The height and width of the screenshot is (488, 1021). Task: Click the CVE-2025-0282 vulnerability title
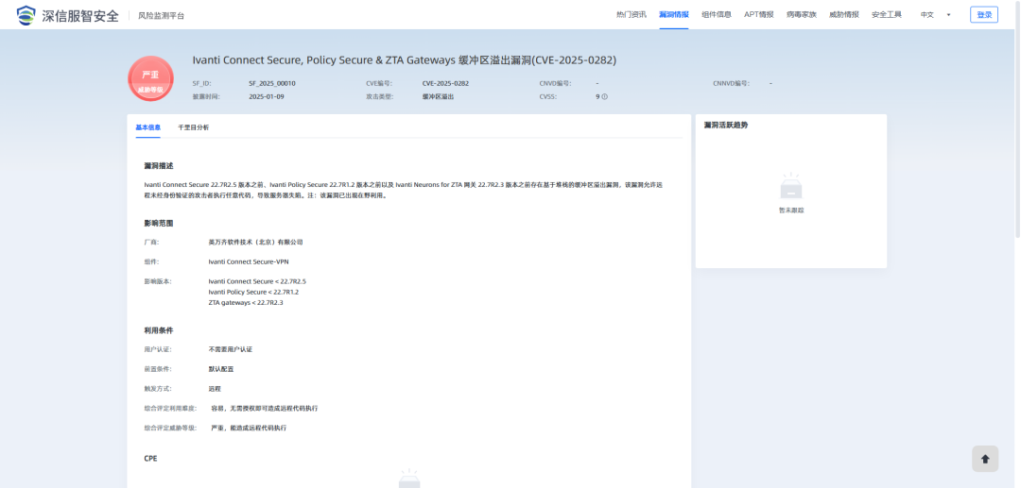(405, 59)
